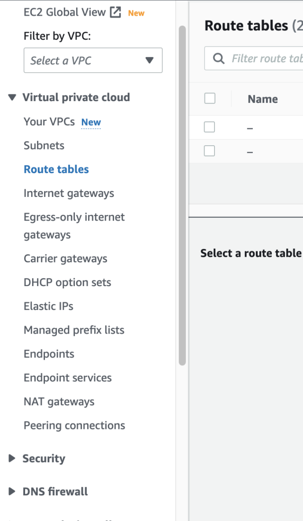Open Internet gateways page
This screenshot has height=521, width=303.
coord(69,193)
